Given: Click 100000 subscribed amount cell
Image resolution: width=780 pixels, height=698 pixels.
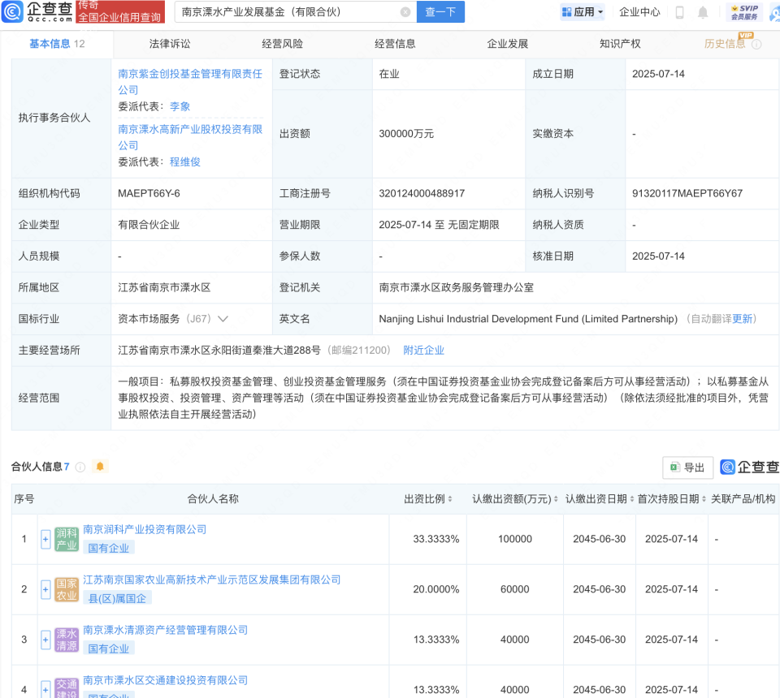Looking at the screenshot, I should click(x=515, y=539).
